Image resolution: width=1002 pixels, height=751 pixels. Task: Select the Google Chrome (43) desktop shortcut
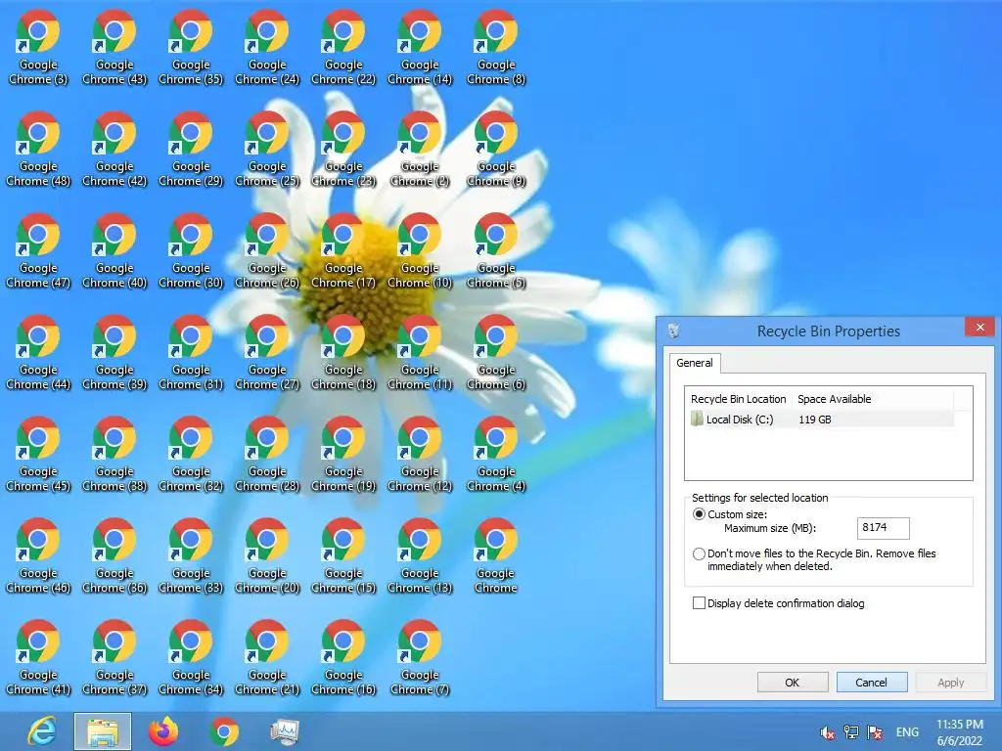(114, 48)
